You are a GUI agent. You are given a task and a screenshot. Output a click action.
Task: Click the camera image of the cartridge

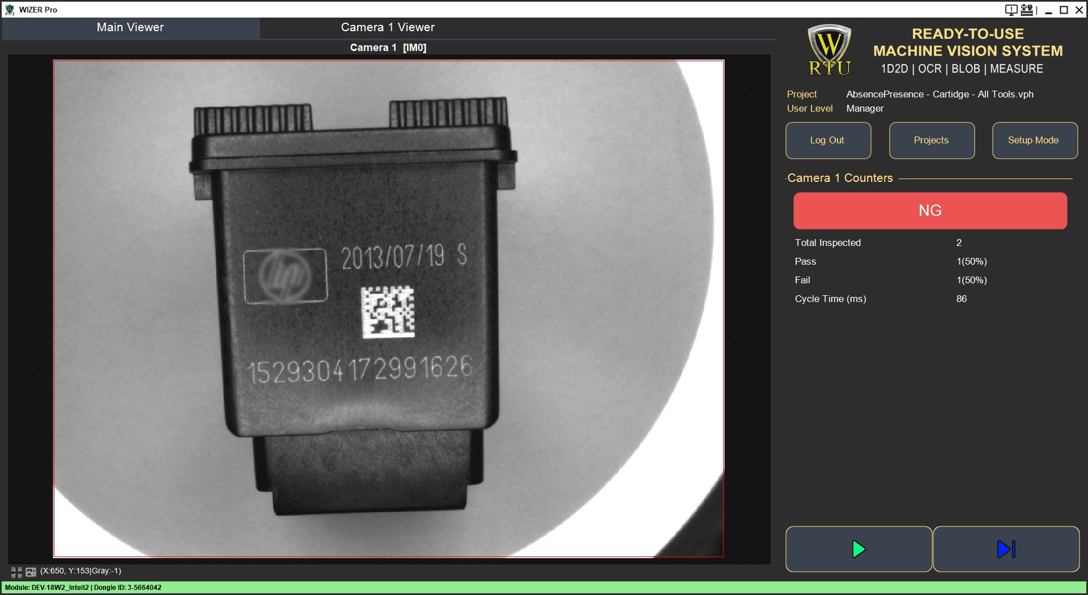(x=389, y=309)
